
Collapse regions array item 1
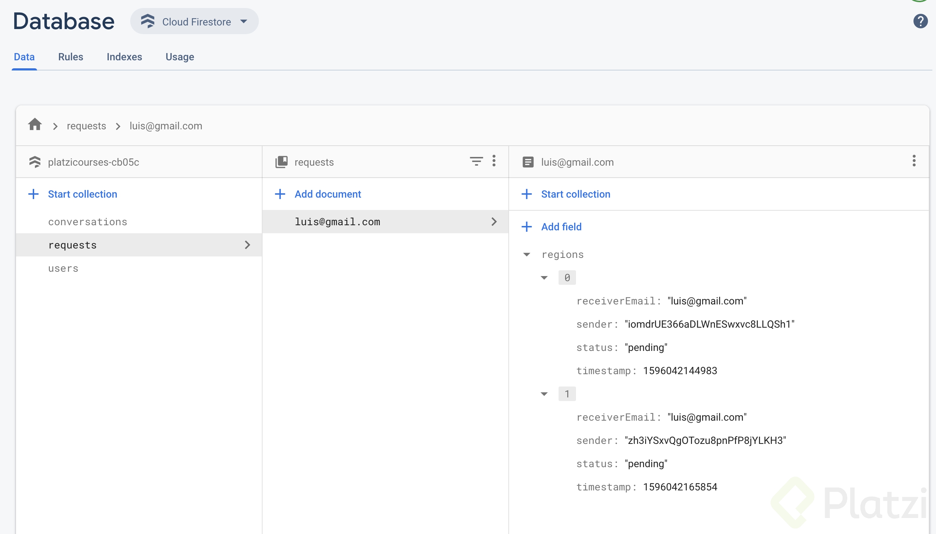click(544, 394)
